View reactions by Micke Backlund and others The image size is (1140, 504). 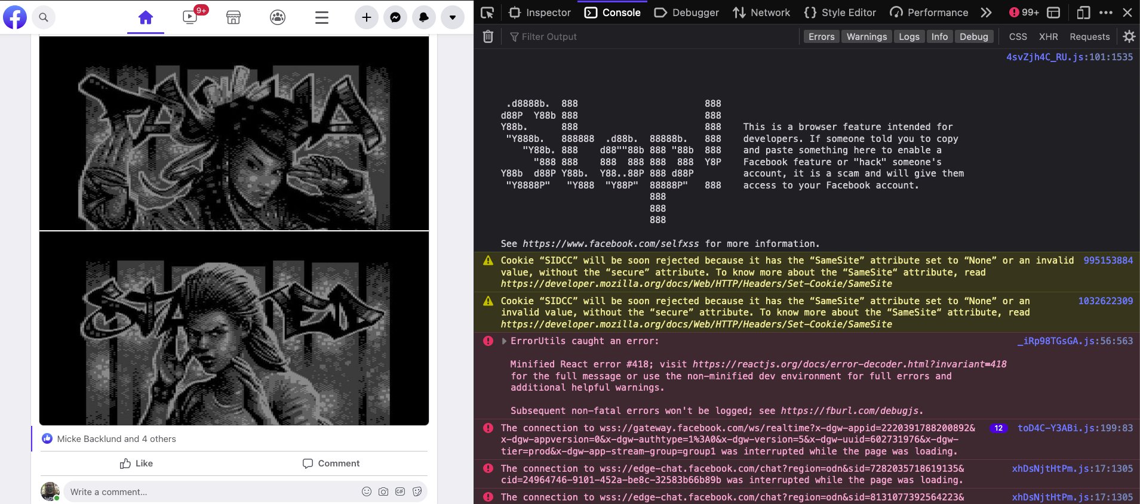116,439
